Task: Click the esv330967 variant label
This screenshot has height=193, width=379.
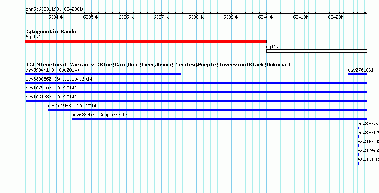Action: coord(368,124)
